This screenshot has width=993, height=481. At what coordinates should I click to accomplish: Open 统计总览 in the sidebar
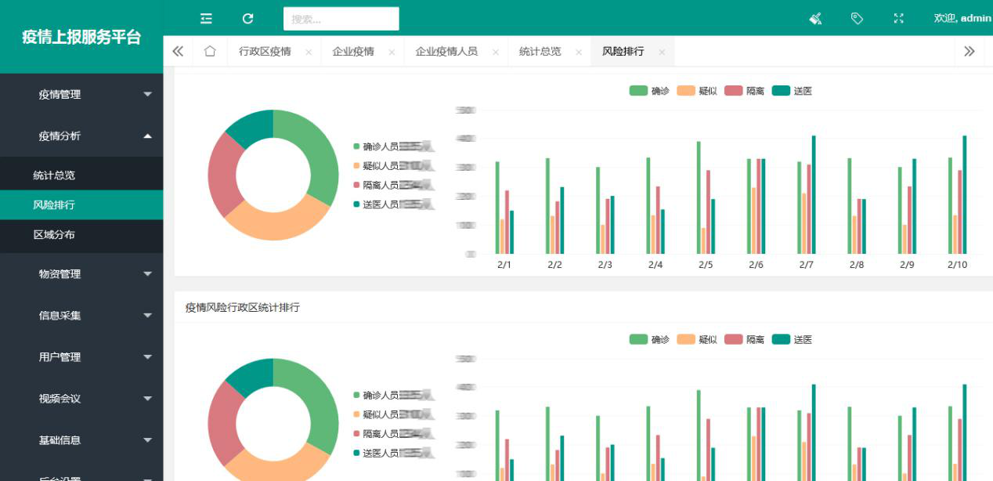click(81, 175)
